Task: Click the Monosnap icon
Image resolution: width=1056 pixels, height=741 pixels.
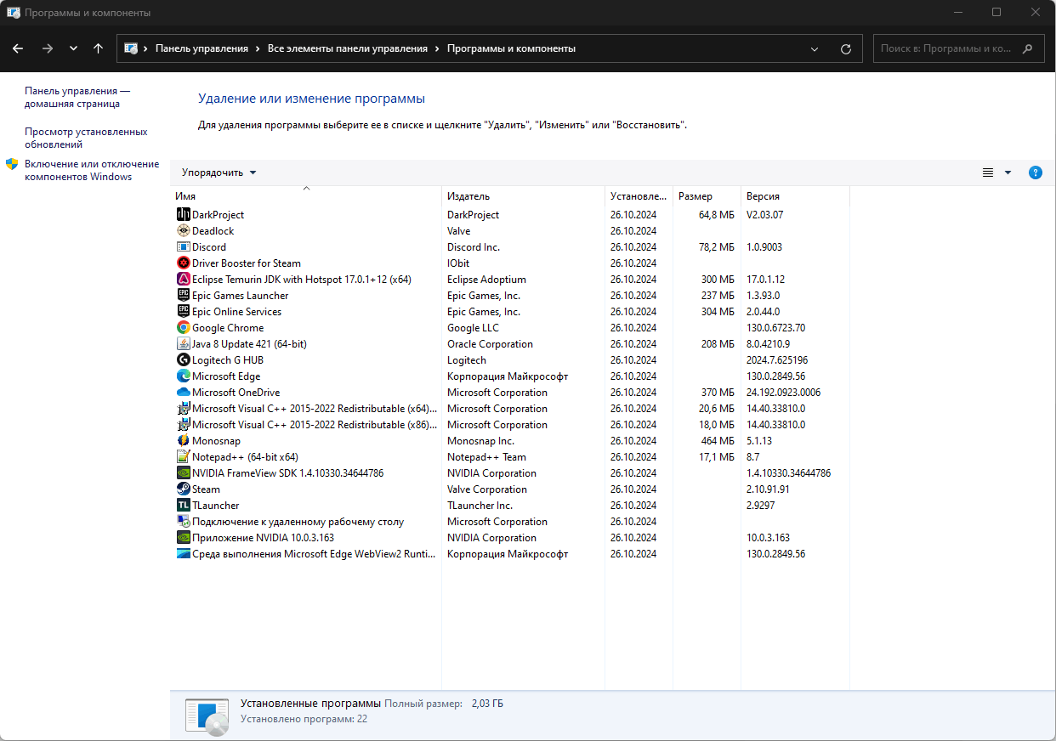Action: [183, 441]
